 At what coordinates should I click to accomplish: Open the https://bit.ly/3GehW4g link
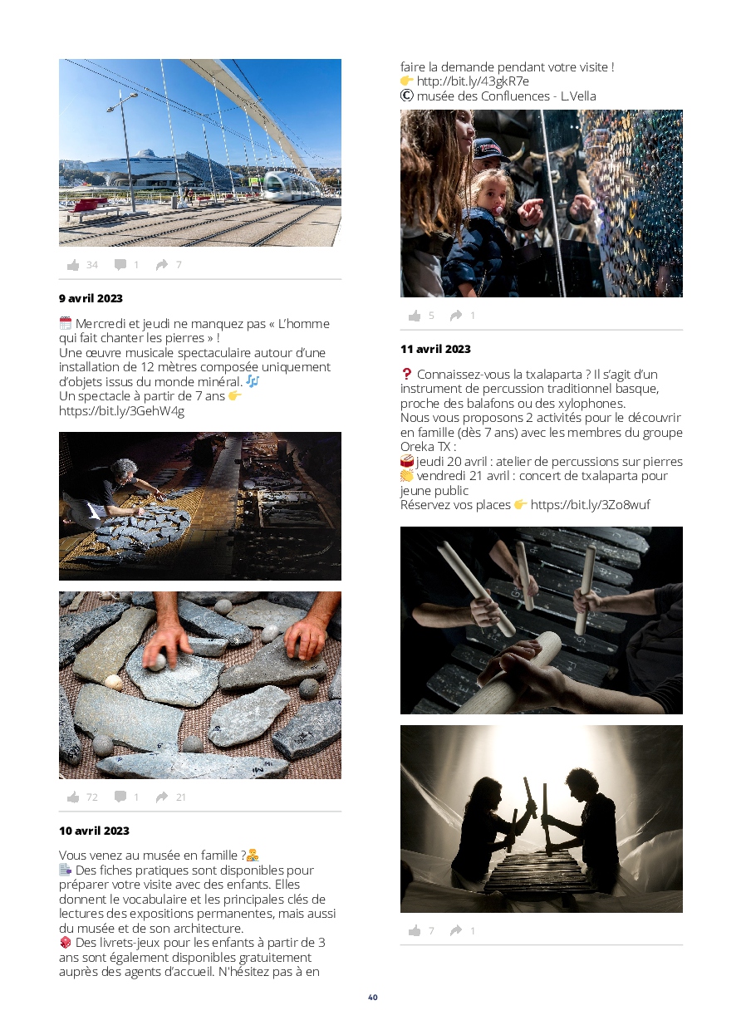point(121,410)
